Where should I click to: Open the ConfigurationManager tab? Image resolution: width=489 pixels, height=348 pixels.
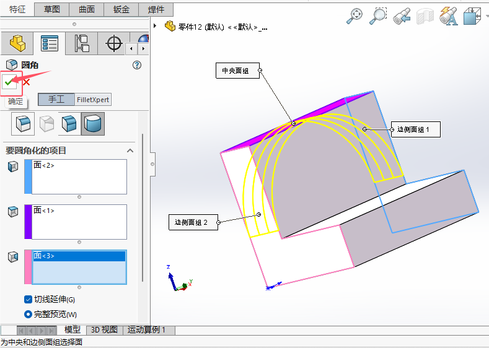(x=82, y=43)
